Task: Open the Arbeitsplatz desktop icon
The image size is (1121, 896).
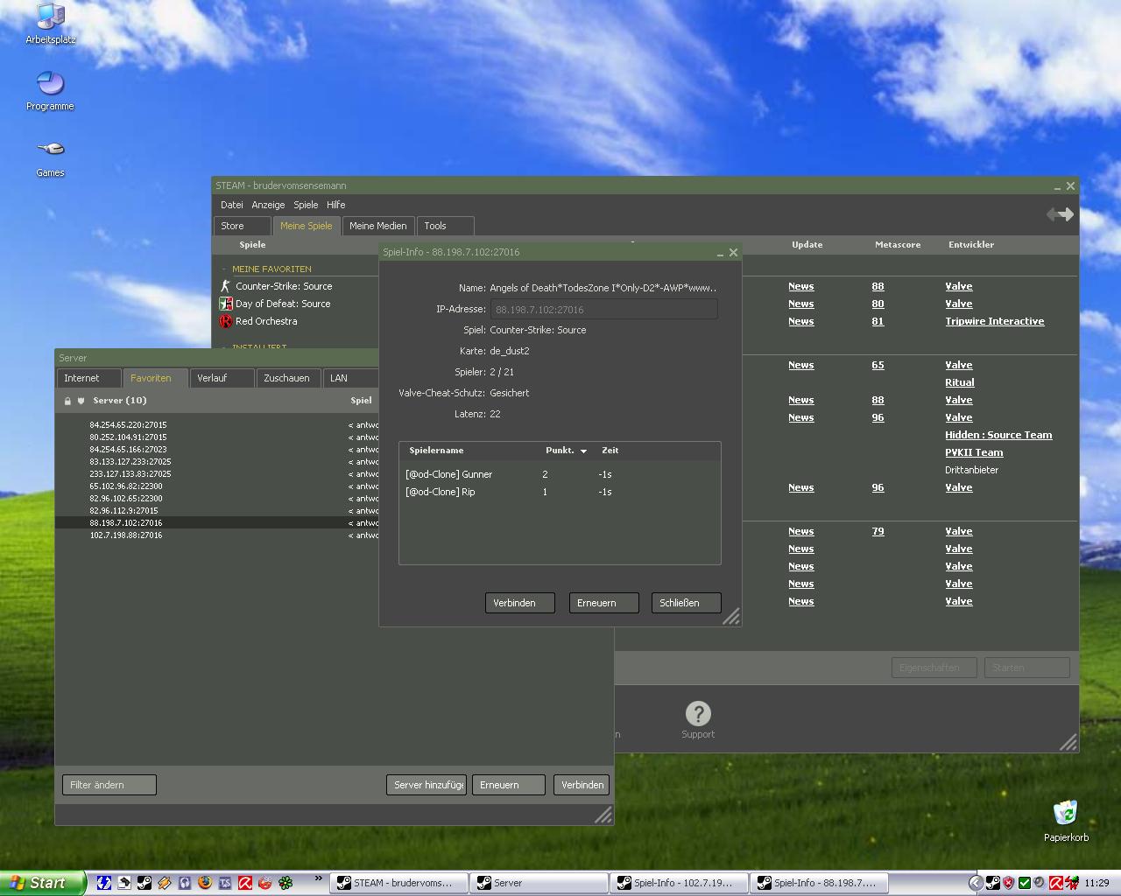Action: coord(50,24)
